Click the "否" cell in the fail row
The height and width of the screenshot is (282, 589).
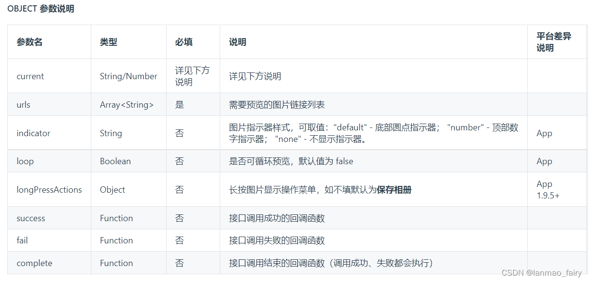[180, 240]
